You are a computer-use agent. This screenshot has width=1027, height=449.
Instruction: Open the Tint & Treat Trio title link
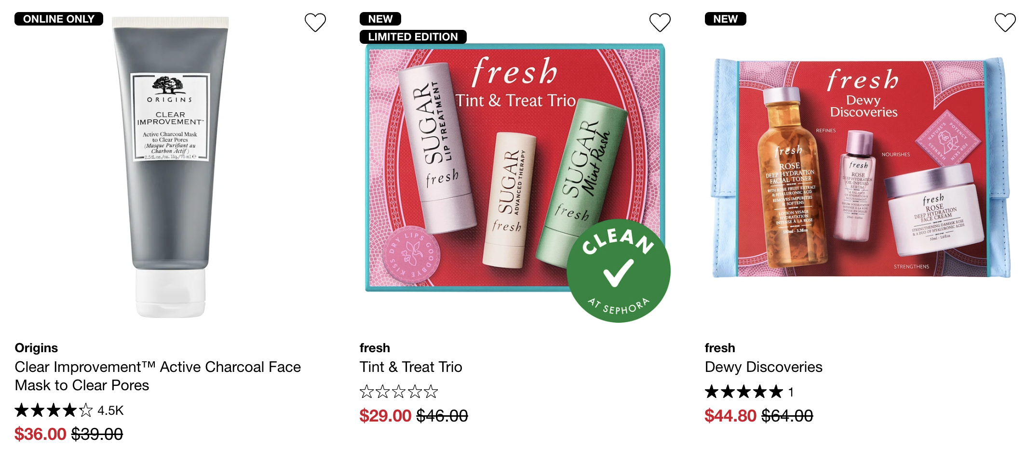pos(411,367)
